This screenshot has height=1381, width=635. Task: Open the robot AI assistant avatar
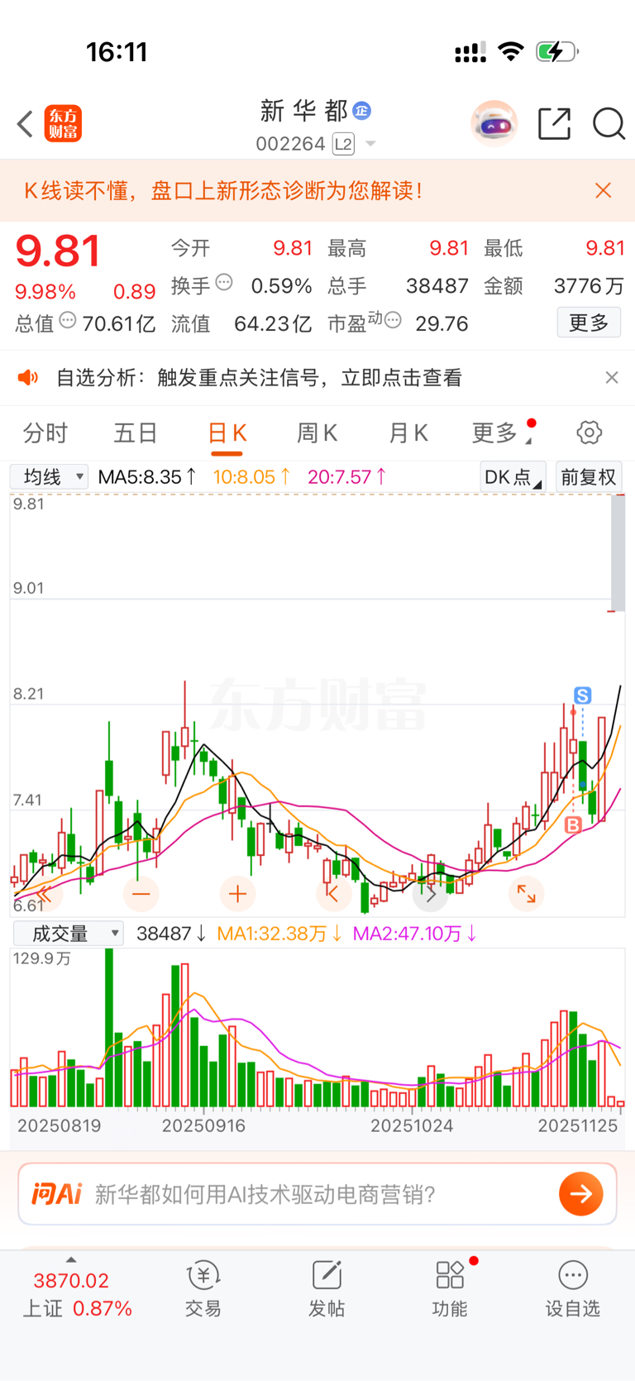tap(494, 124)
